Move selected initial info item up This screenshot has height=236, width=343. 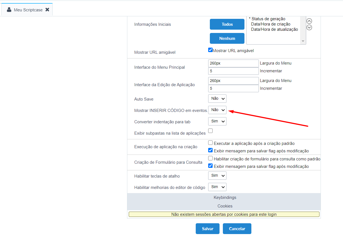pos(309,21)
